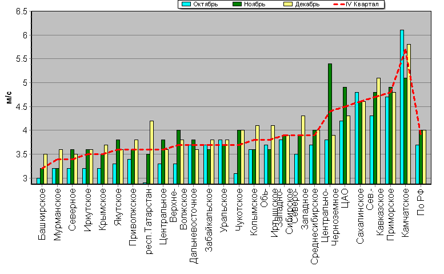Click the Кавказское category label
Screen dimensions: 444x274
pyautogui.click(x=380, y=212)
